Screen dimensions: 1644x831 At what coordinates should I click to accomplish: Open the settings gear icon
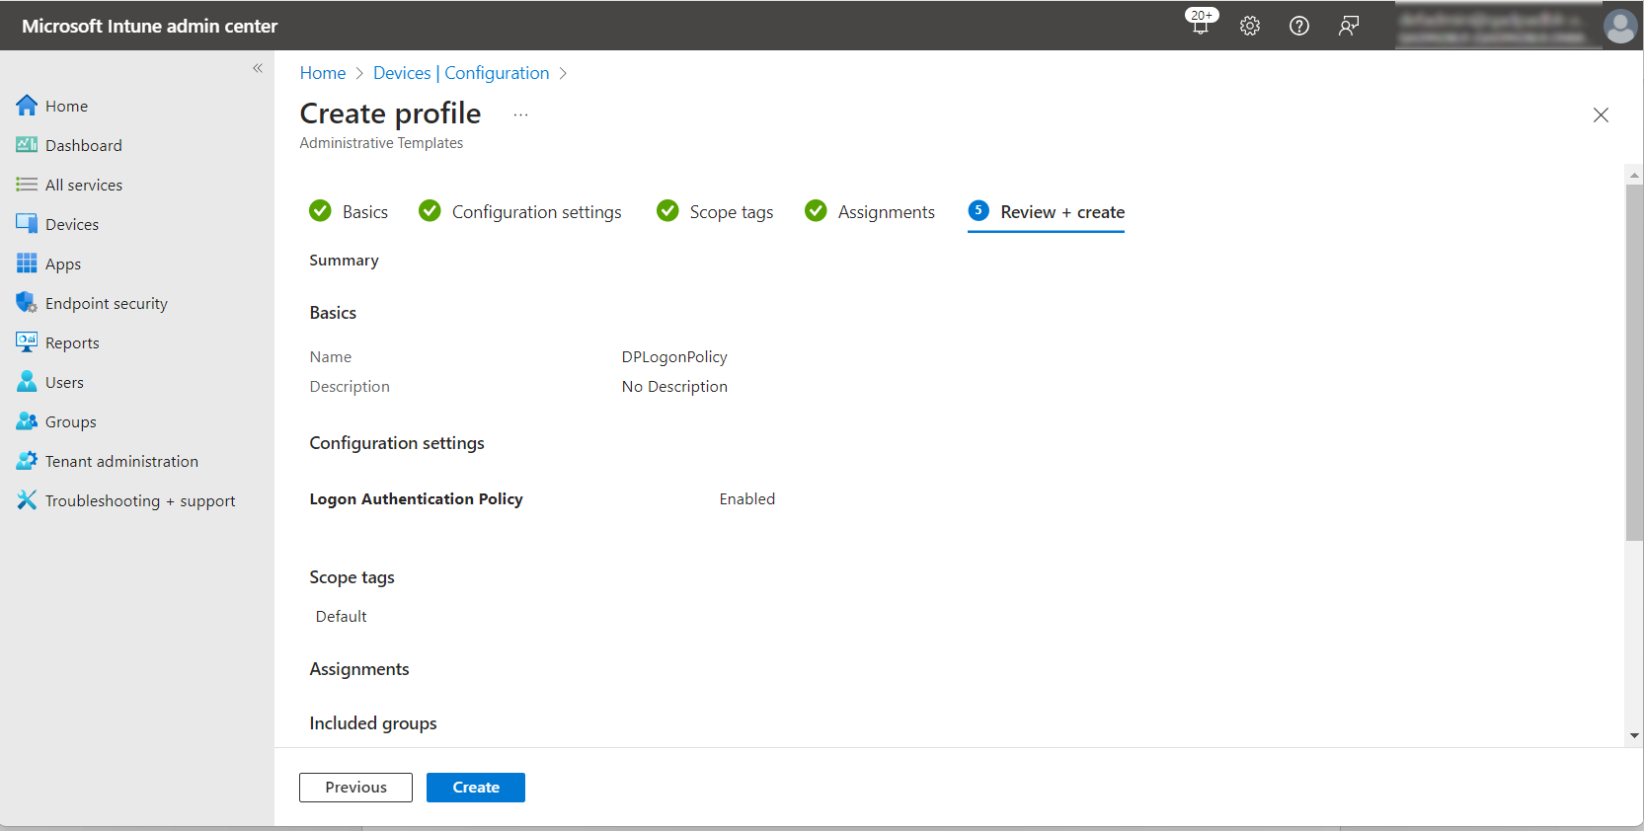[x=1250, y=26]
